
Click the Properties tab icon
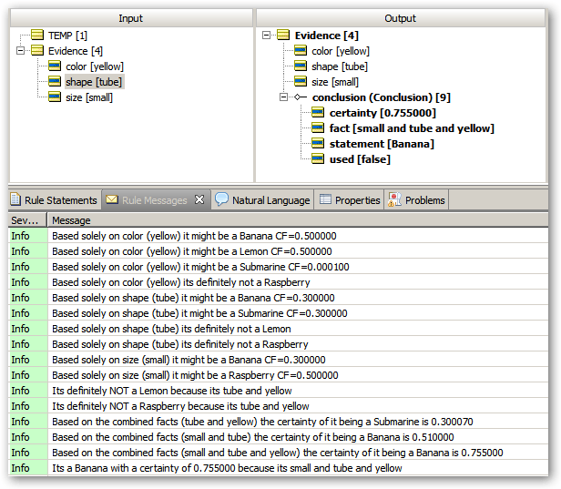point(325,199)
